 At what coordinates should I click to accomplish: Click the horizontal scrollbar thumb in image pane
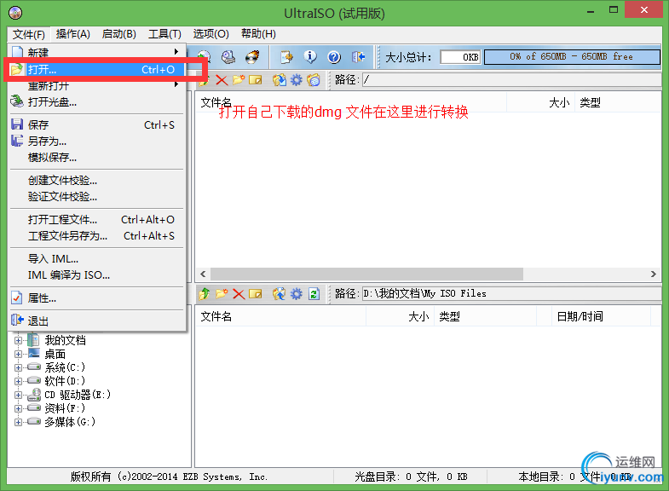tap(367, 274)
